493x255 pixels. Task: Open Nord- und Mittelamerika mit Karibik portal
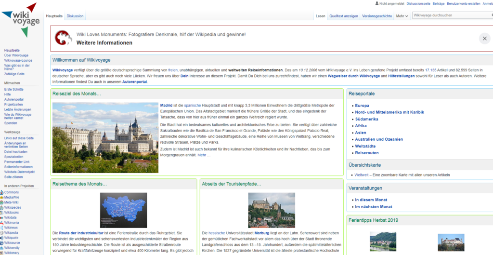click(389, 112)
